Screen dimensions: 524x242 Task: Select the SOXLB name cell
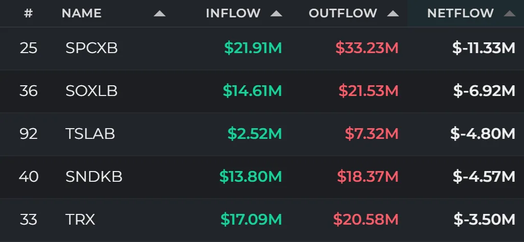click(x=92, y=91)
